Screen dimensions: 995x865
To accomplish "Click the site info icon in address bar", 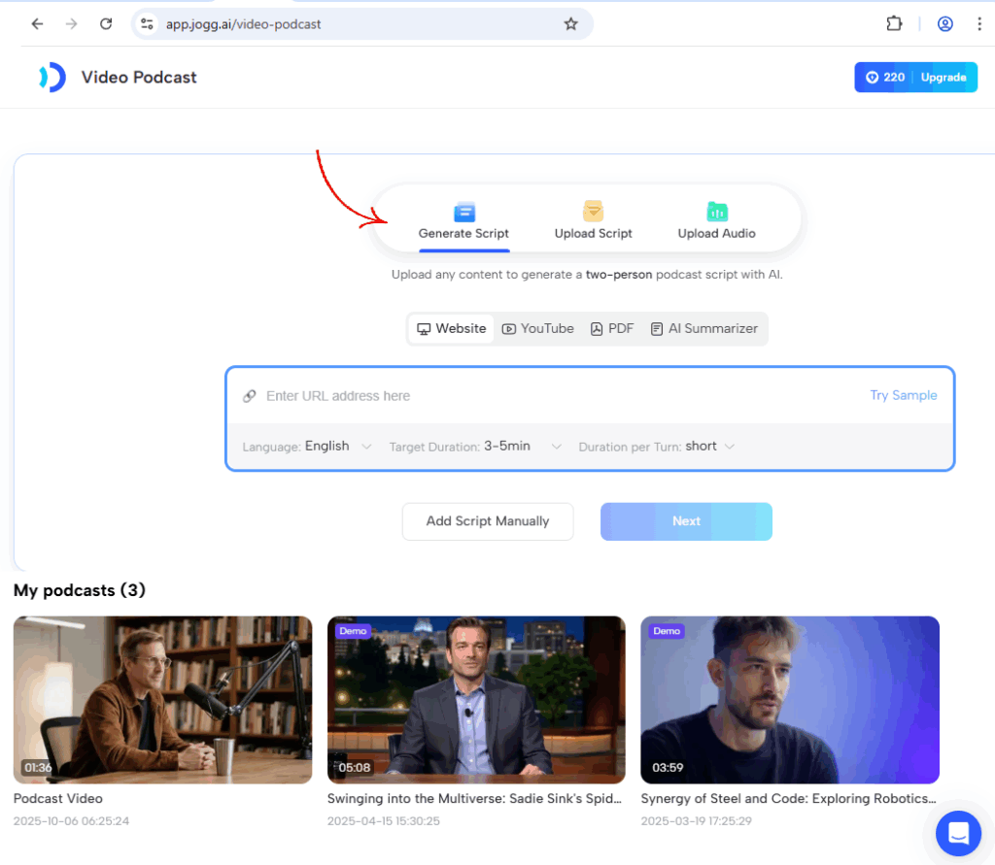I will click(148, 24).
